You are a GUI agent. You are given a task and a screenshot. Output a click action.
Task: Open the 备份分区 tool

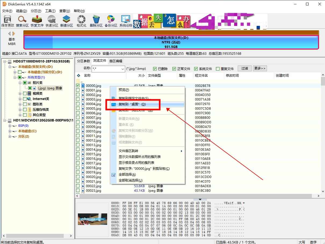(111, 21)
